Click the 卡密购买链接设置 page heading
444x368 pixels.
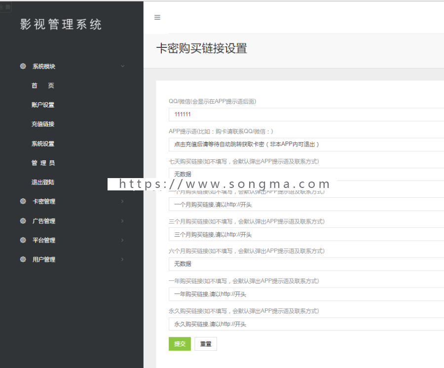click(202, 48)
